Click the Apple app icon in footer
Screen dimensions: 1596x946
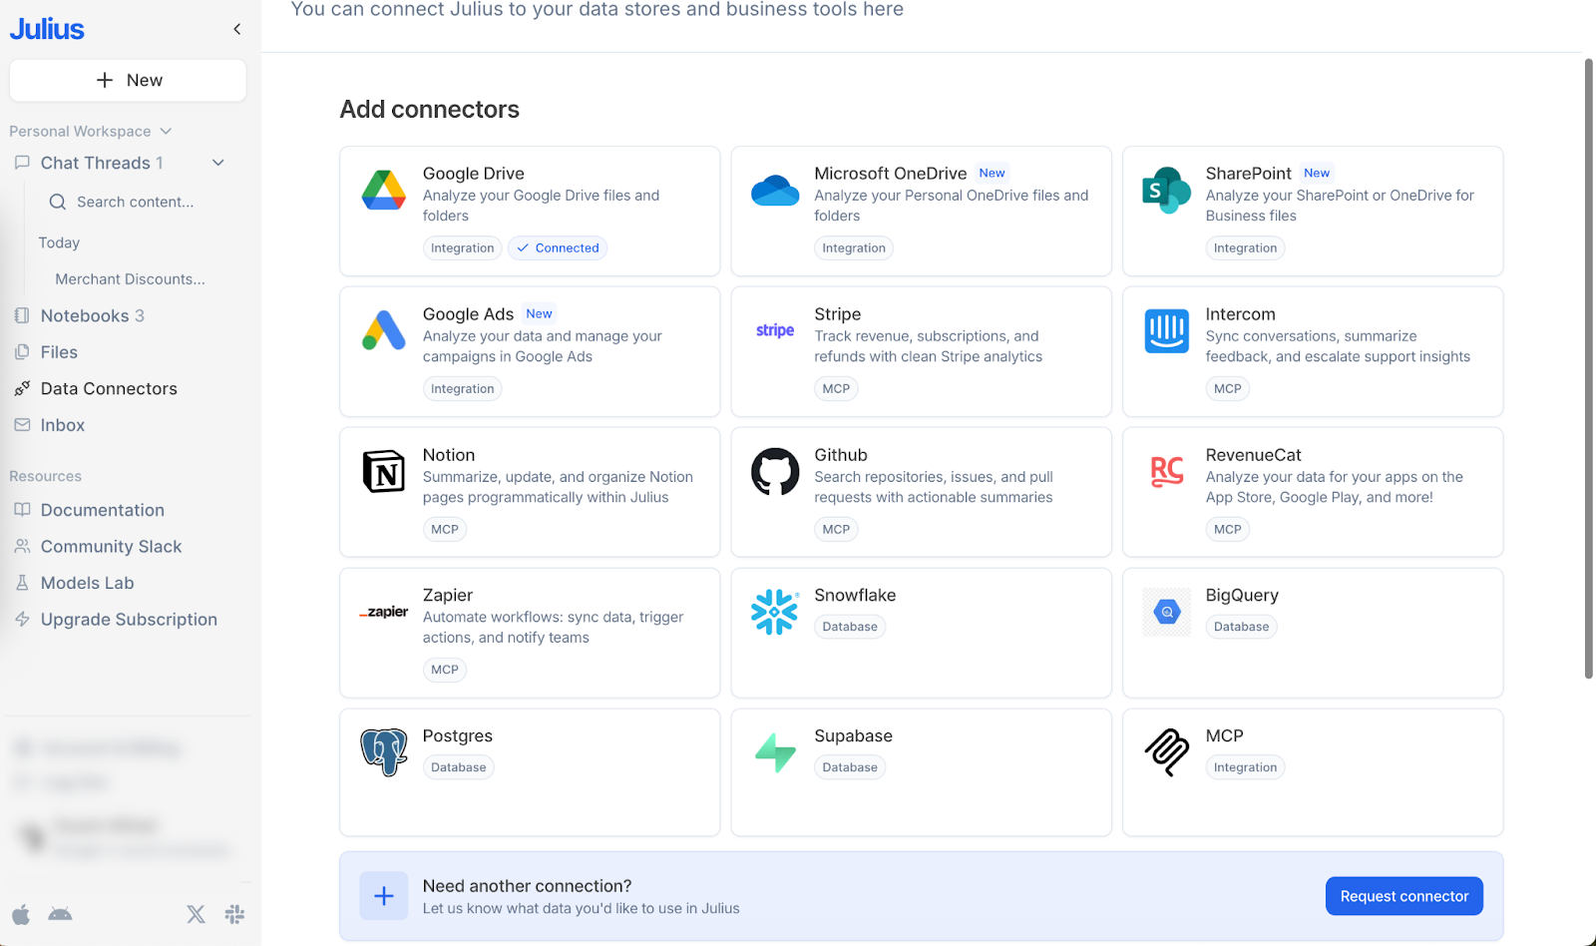(x=21, y=914)
